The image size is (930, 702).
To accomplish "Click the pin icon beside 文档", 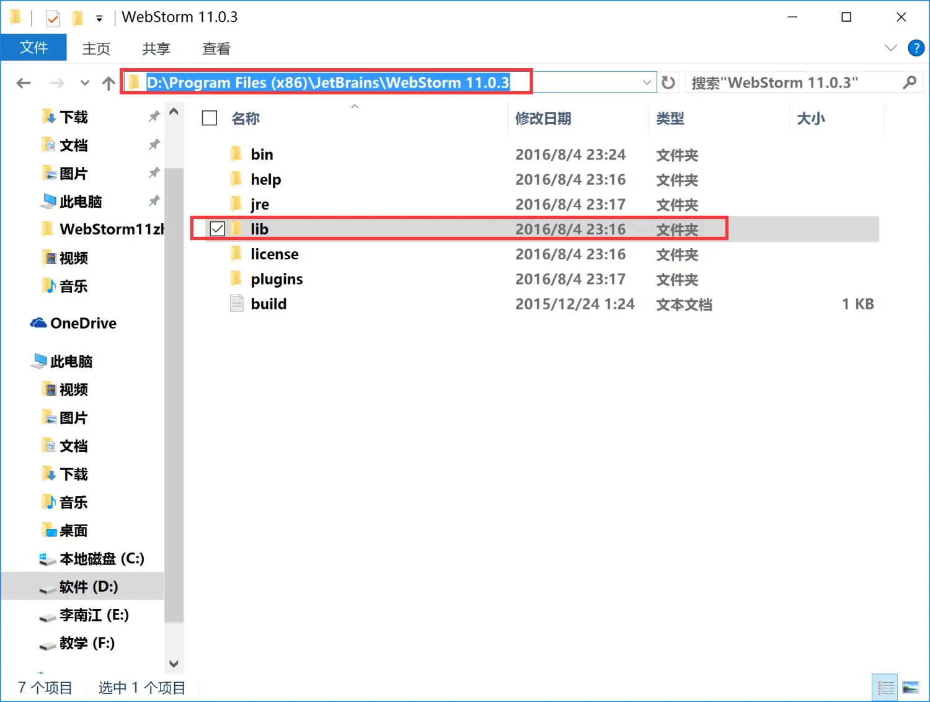I will pos(154,144).
